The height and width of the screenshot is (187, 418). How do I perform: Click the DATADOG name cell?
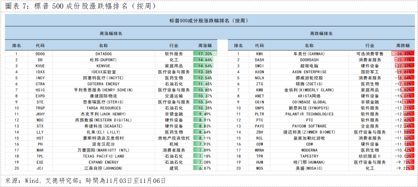coord(104,53)
